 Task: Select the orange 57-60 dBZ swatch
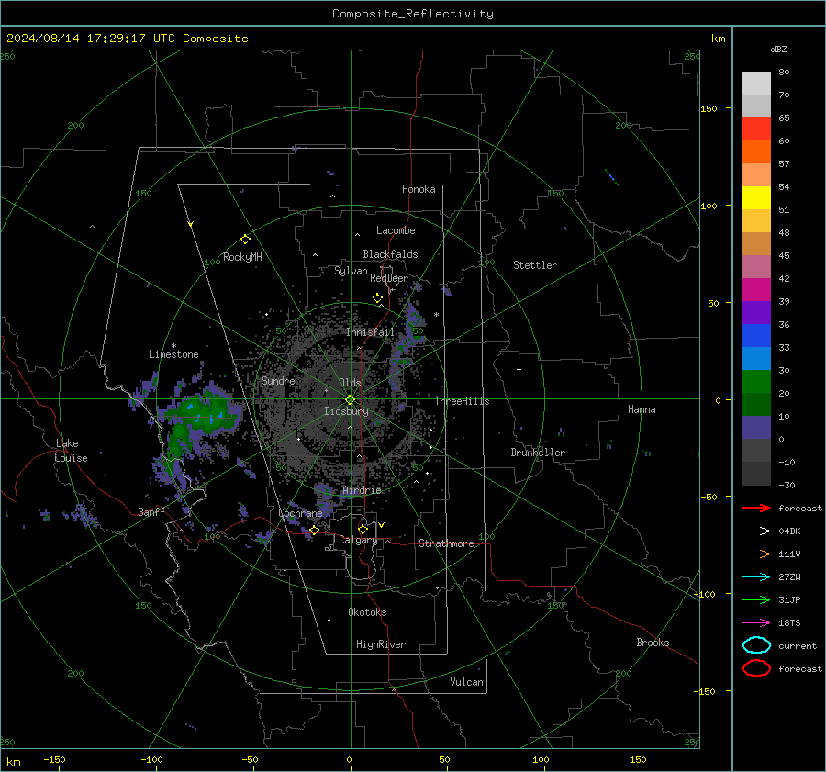coord(756,152)
